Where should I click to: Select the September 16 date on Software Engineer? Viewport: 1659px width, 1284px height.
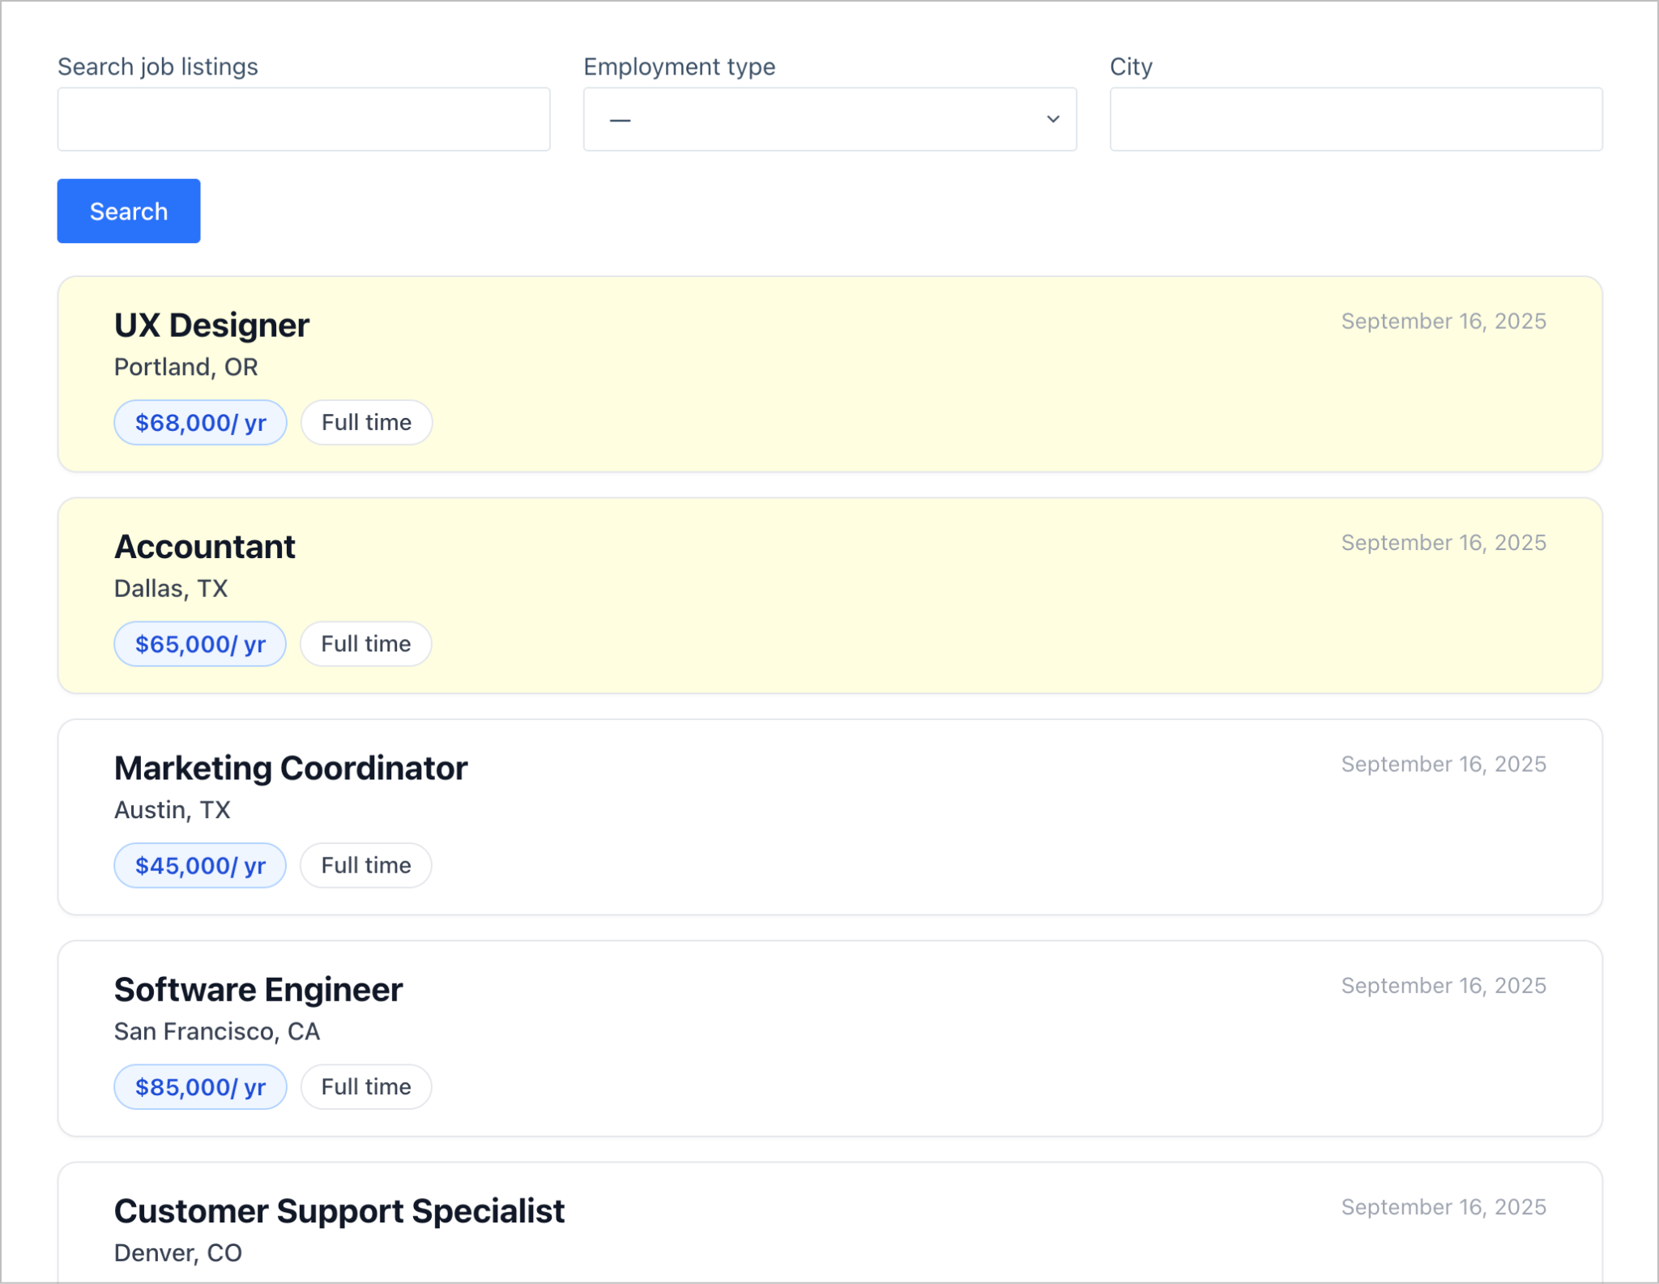1443,985
